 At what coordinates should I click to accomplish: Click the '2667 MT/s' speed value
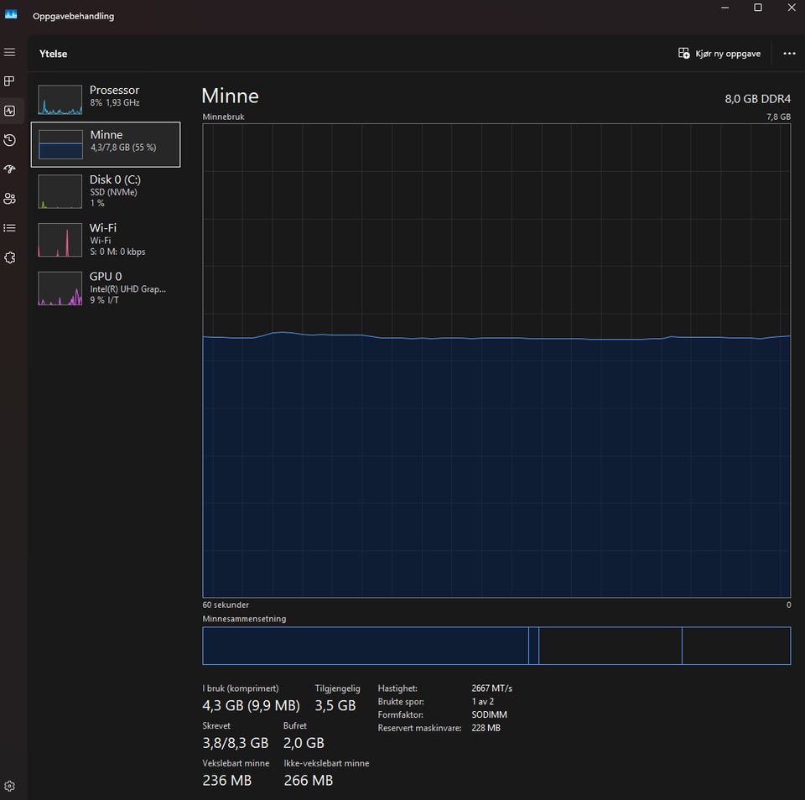coord(492,688)
